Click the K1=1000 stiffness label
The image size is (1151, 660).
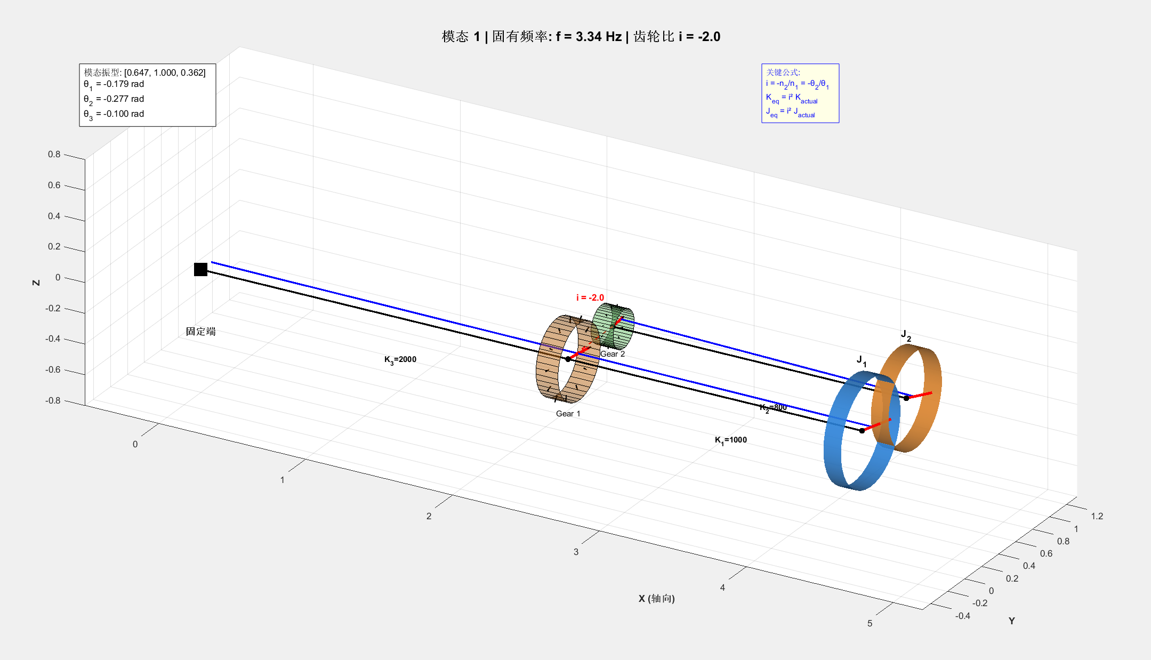(731, 440)
